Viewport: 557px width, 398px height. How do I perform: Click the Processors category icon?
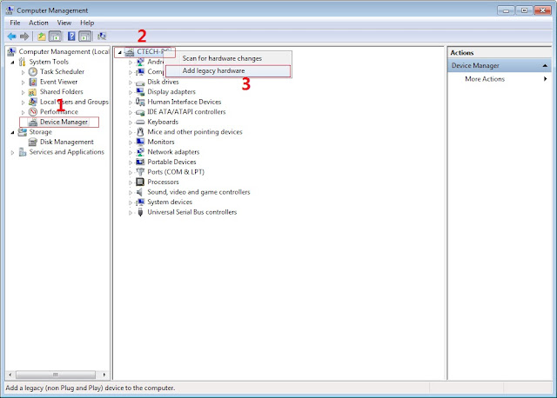click(x=140, y=182)
